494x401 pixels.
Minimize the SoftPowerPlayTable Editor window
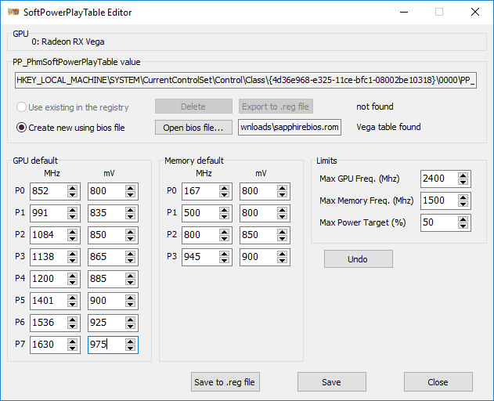(404, 12)
